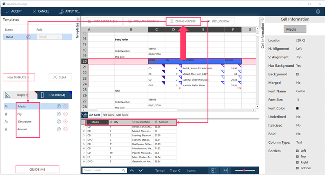Open settings gear in top-right corner
Screen dimensions: 326x175
tap(317, 11)
